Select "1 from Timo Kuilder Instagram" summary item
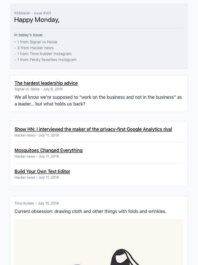The width and height of the screenshot is (198, 265). (x=43, y=54)
